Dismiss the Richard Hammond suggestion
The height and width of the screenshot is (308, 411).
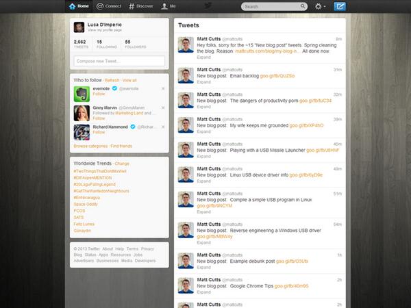[163, 127]
